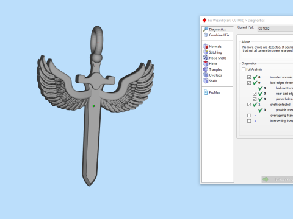Screen dimensions: 293x219
Task: Click the Advice text about no more errors
Action: coord(267,49)
